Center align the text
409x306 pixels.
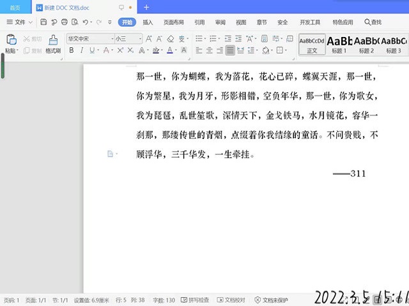[x=210, y=50]
